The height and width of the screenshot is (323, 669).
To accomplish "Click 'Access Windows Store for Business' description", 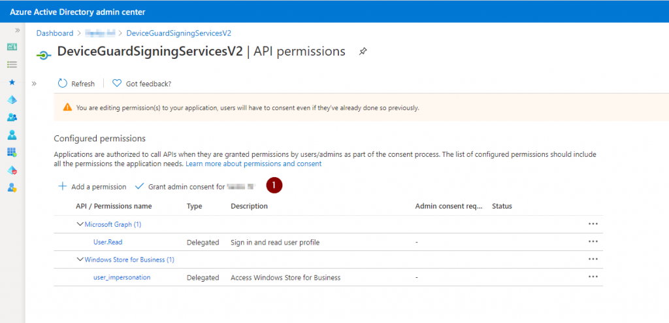I will [286, 278].
